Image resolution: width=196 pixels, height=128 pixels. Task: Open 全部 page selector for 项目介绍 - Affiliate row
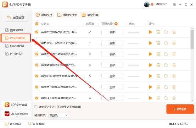(x=112, y=43)
